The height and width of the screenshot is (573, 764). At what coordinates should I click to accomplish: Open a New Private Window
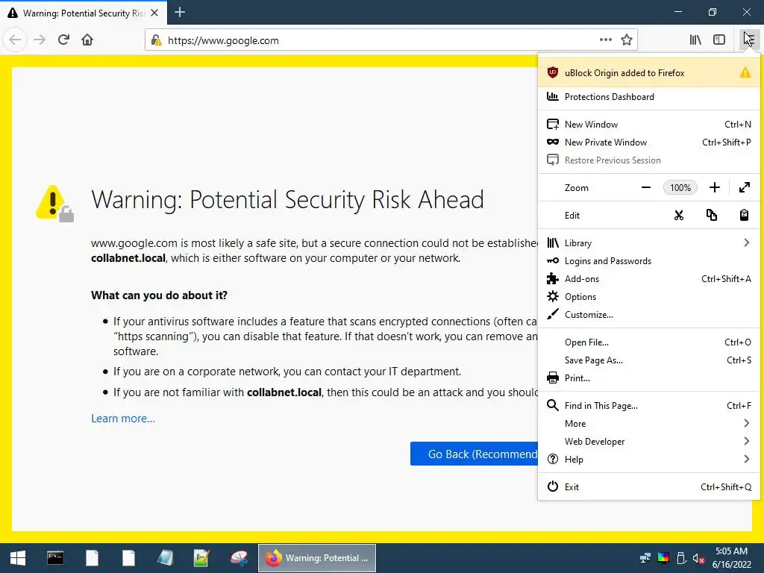pyautogui.click(x=648, y=143)
